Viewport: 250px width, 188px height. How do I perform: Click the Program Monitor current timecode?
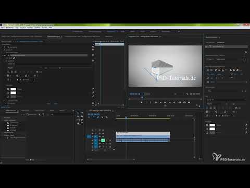[135, 94]
